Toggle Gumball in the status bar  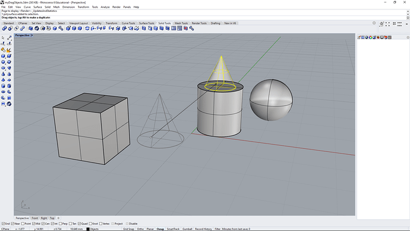point(187,229)
